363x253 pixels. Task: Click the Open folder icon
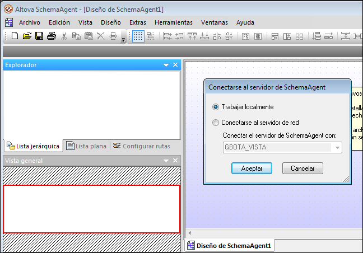[27, 36]
